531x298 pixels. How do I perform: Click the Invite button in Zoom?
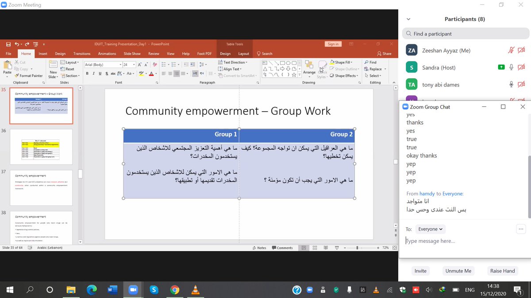pos(420,271)
